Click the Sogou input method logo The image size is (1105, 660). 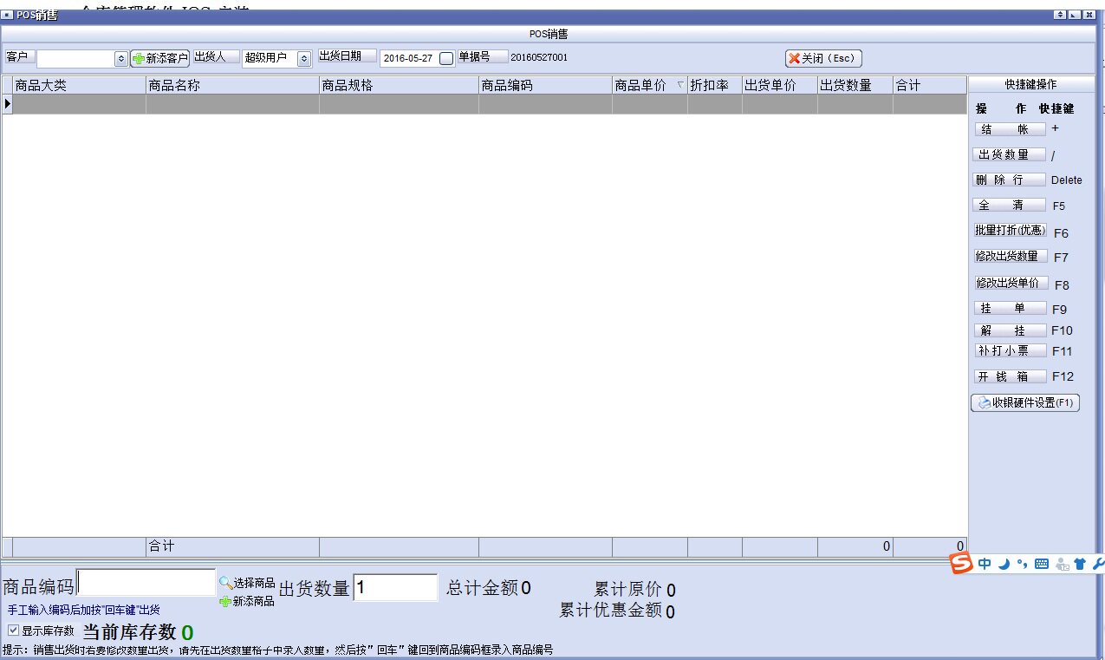click(961, 564)
